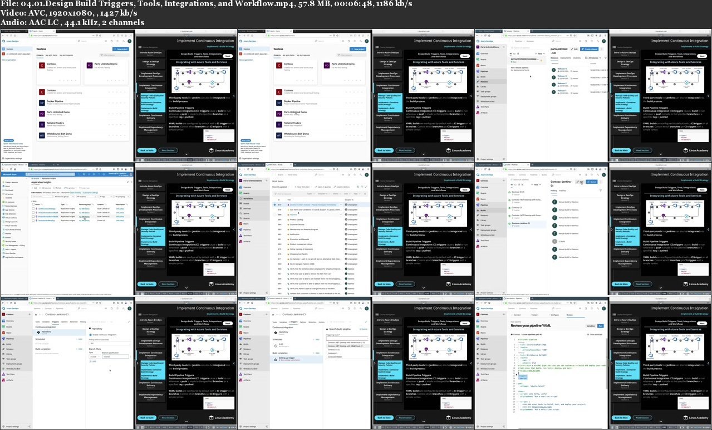
Task: Open the New dropdown above the partsunlimited pipeline list
Action: 540,53
